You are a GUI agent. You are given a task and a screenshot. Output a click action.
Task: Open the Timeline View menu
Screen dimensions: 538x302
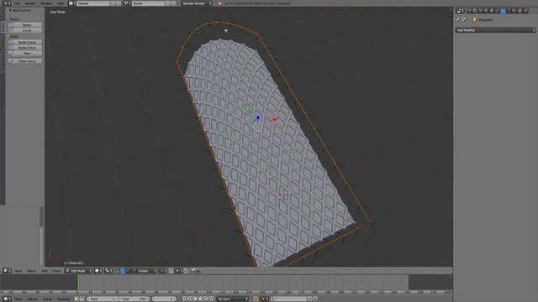coord(18,299)
